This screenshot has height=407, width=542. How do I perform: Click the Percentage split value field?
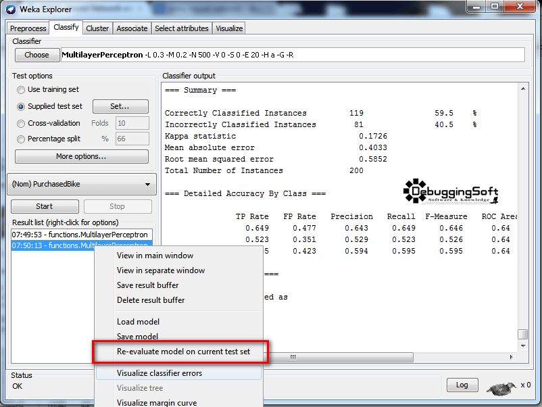pos(132,139)
